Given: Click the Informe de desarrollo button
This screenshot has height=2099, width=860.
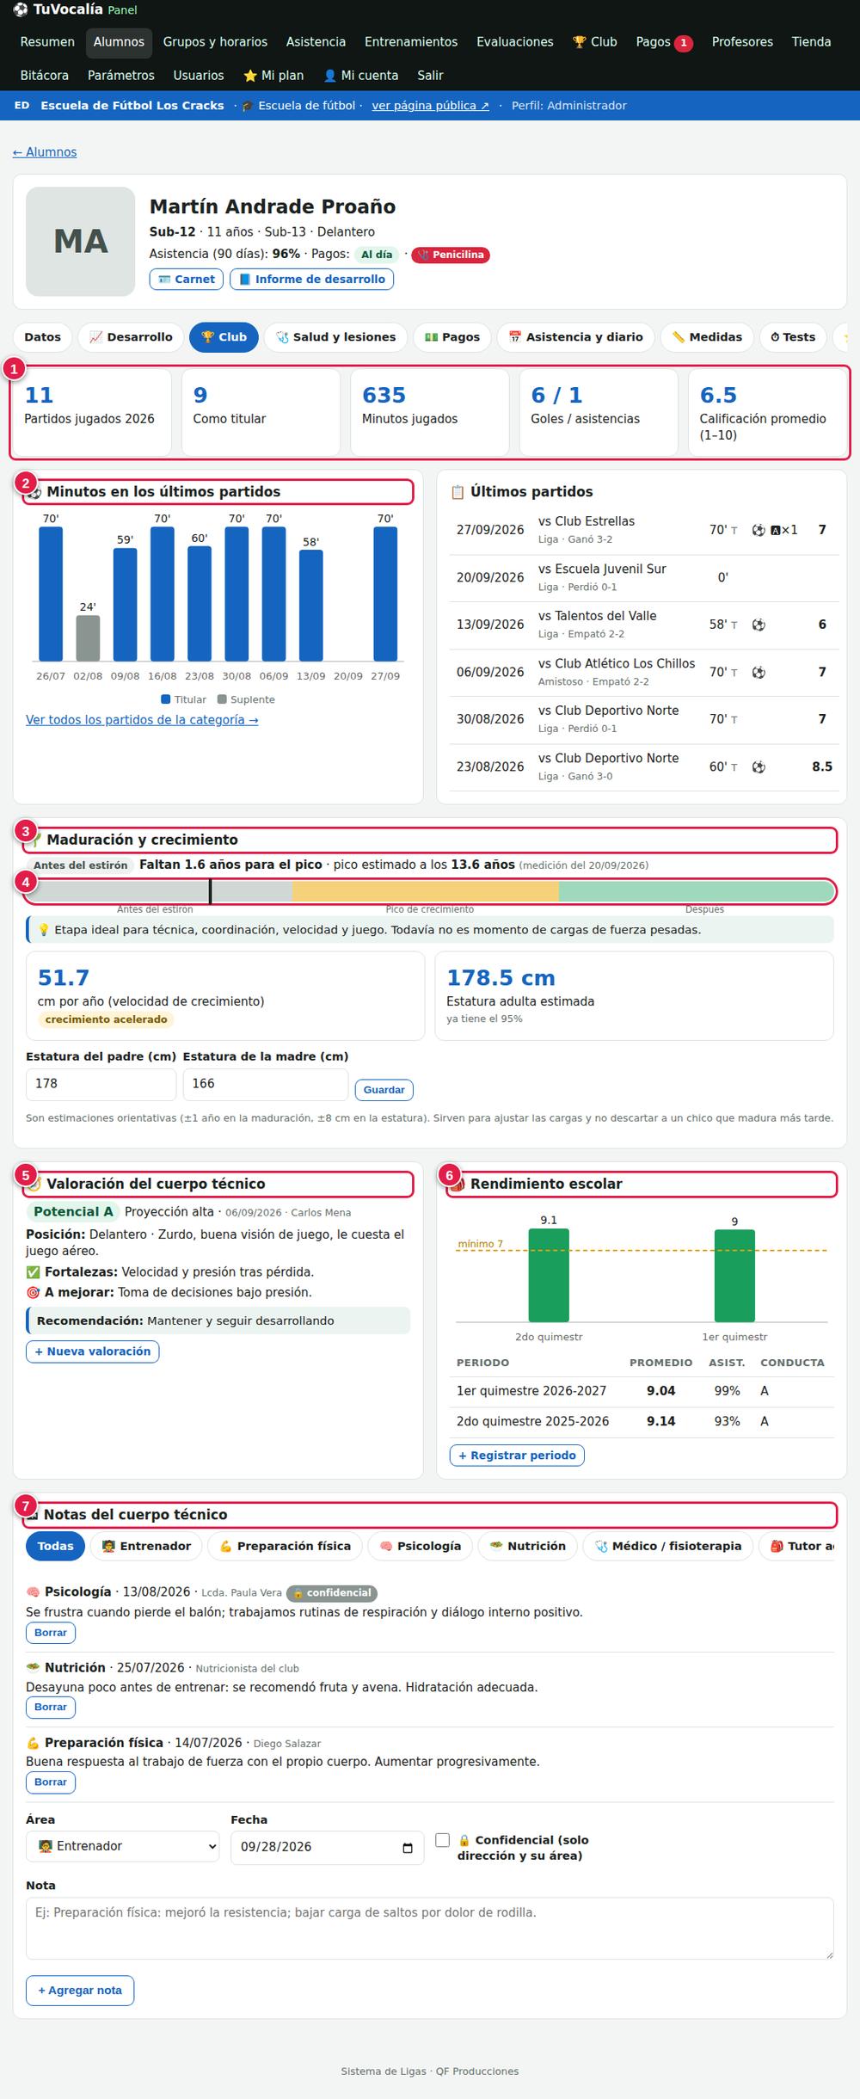Looking at the screenshot, I should (311, 279).
